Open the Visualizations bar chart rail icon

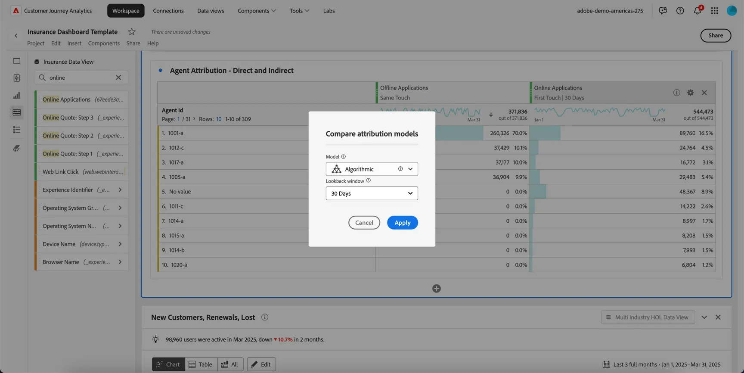coord(17,95)
